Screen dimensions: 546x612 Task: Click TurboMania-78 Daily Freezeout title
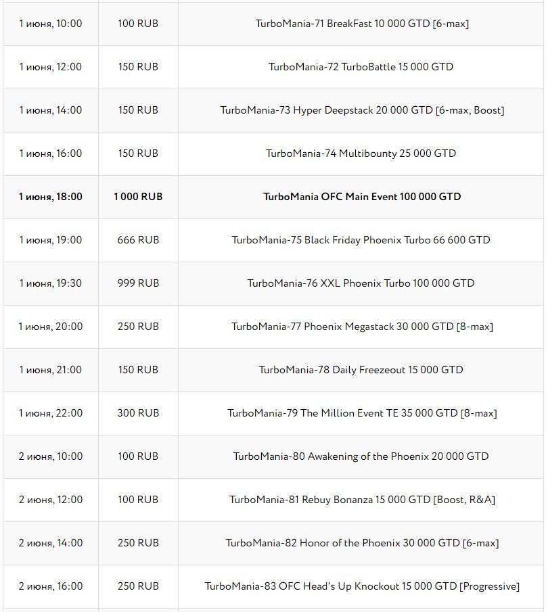coord(361,370)
